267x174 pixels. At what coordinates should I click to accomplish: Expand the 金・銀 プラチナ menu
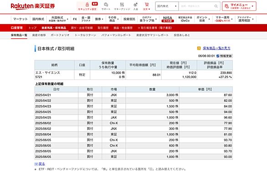pos(86,19)
